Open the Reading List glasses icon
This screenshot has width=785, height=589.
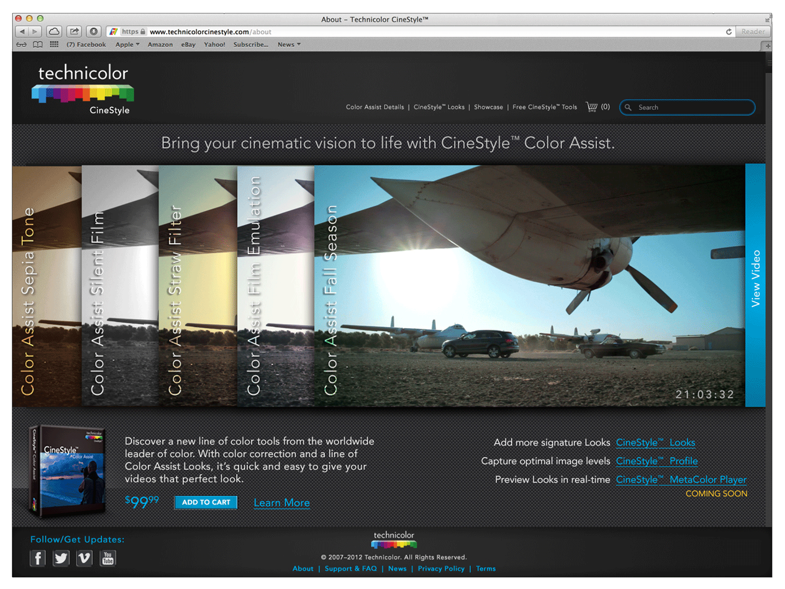click(x=21, y=44)
